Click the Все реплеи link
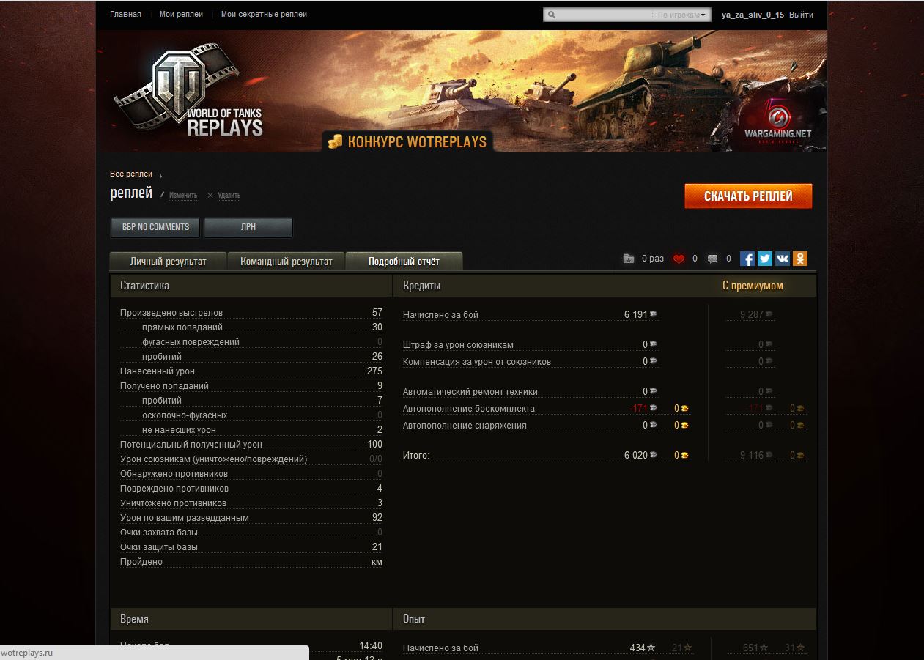The height and width of the screenshot is (660, 924). pyautogui.click(x=131, y=174)
